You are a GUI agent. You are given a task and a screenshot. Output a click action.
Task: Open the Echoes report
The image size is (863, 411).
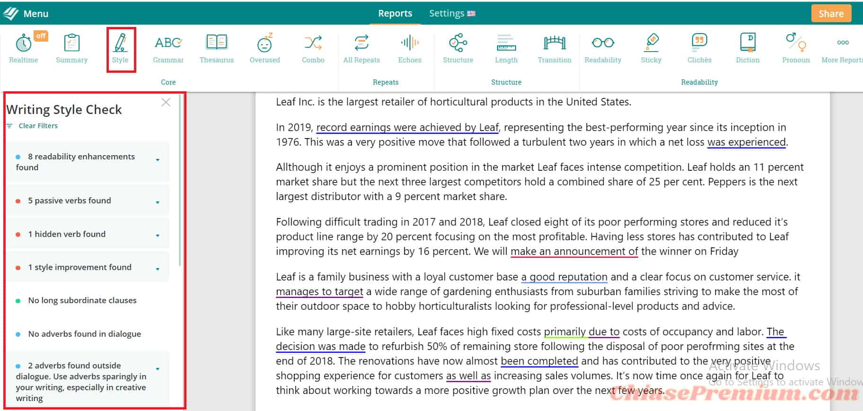(x=409, y=48)
